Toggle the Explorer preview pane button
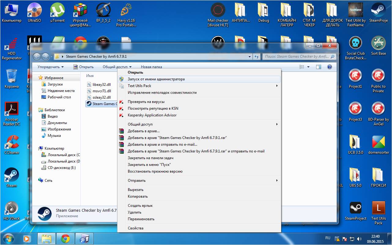 click(x=319, y=67)
